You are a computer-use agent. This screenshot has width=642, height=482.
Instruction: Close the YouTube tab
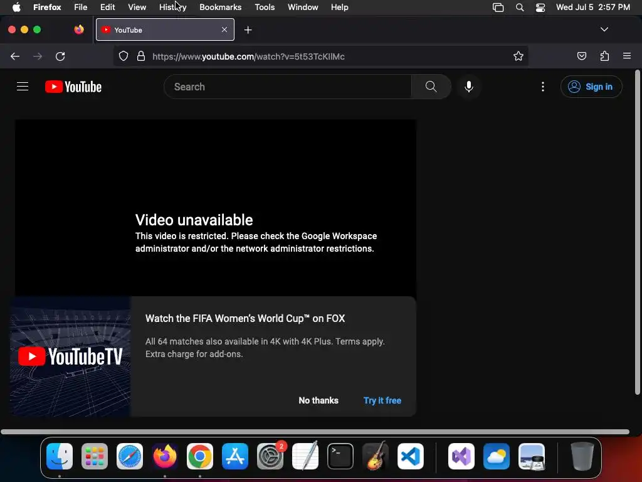point(224,29)
